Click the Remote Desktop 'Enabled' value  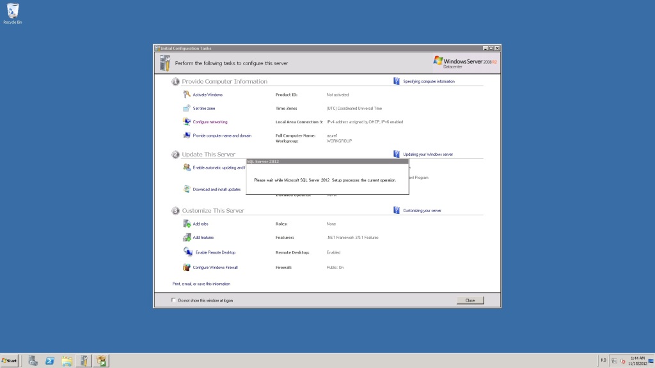point(333,252)
